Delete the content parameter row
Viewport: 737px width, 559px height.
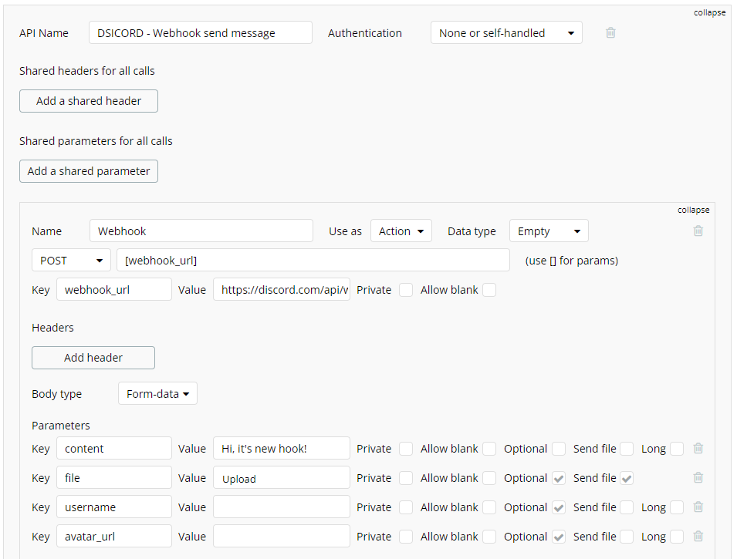pyautogui.click(x=698, y=449)
